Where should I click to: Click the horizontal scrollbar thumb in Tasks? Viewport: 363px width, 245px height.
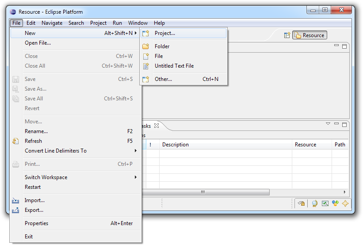pos(206,192)
